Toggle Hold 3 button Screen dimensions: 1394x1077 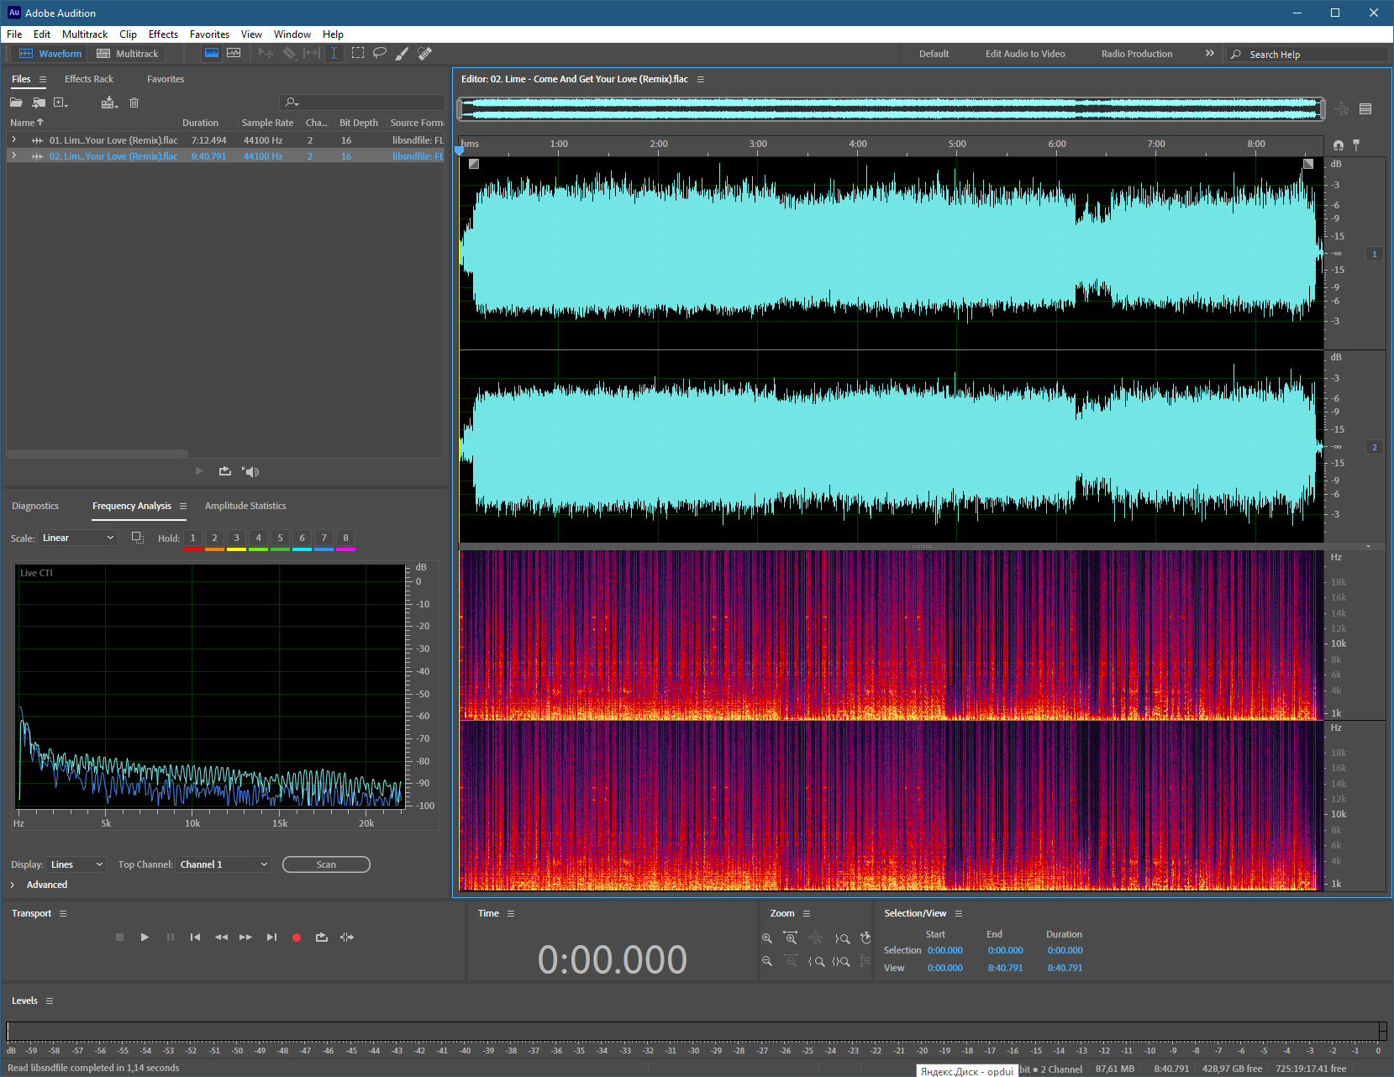(236, 538)
